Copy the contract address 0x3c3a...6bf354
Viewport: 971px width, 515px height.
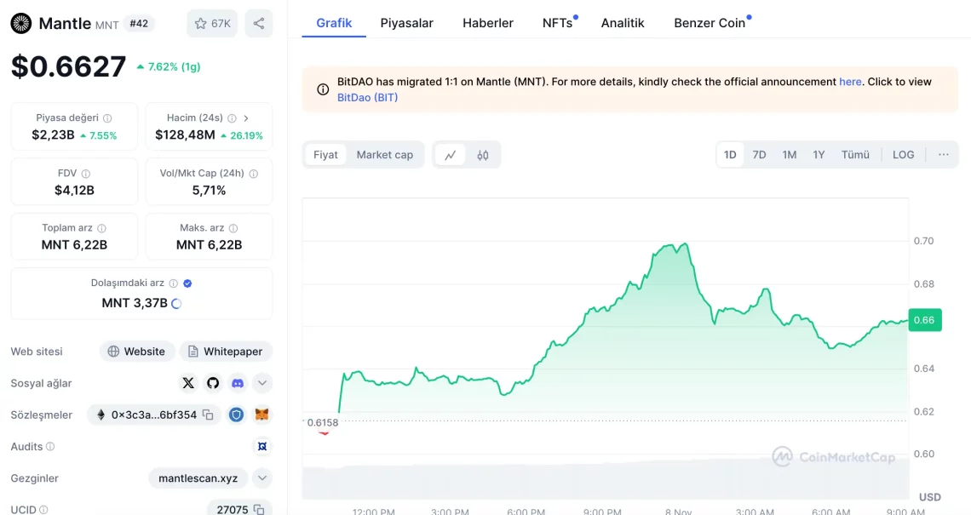(x=208, y=415)
